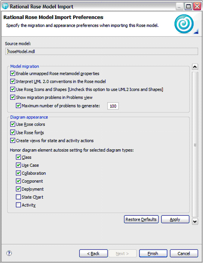This screenshot has width=203, height=263.
Task: Enable State Chart autosize checkbox
Action: coord(18,197)
